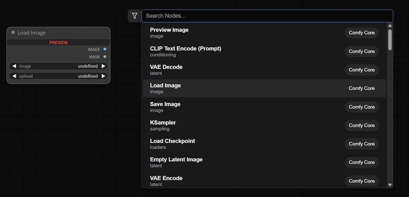The width and height of the screenshot is (409, 197).
Task: Add KSampler node from results
Action: [264, 125]
